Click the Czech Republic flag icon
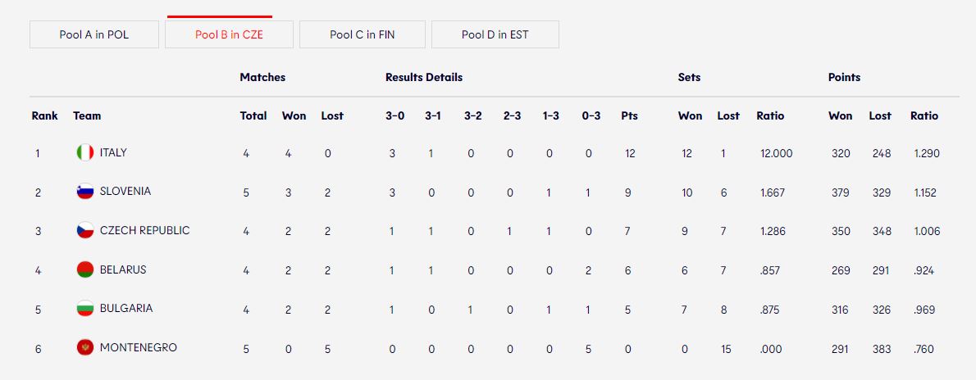This screenshot has width=976, height=380. tap(85, 231)
